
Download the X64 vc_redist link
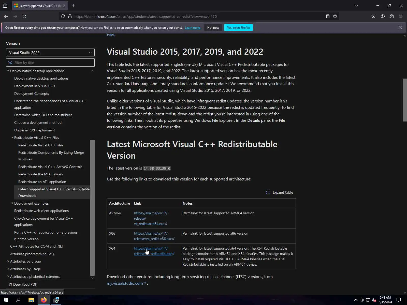tap(154, 251)
